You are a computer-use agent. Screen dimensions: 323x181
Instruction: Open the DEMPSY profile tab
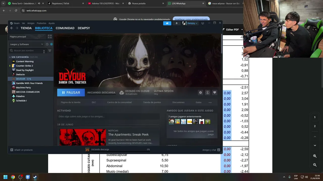[x=84, y=28]
